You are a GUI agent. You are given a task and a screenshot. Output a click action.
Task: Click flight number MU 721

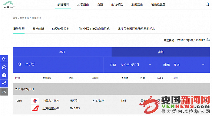(x=74, y=101)
